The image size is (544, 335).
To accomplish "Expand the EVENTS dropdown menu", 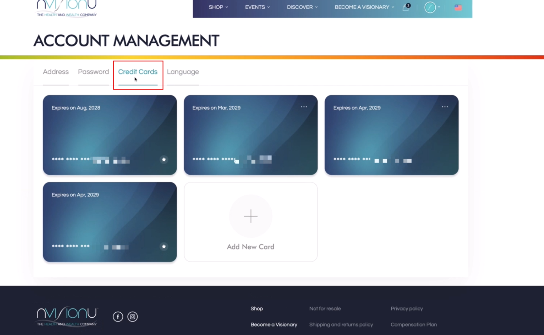I will point(257,7).
